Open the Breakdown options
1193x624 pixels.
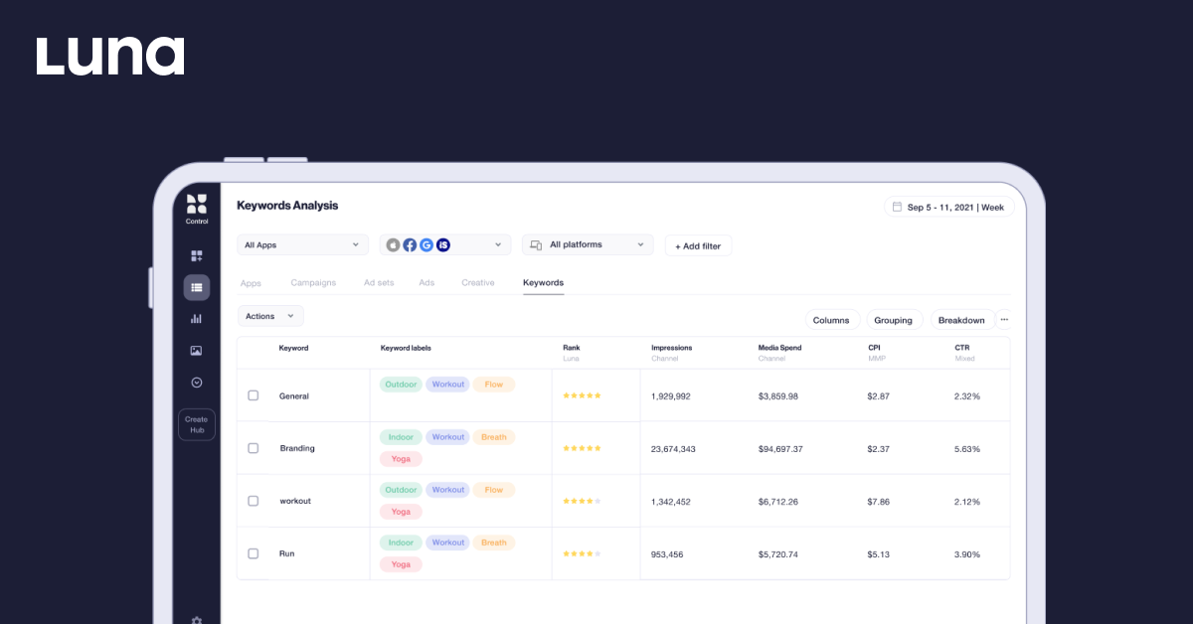[961, 320]
